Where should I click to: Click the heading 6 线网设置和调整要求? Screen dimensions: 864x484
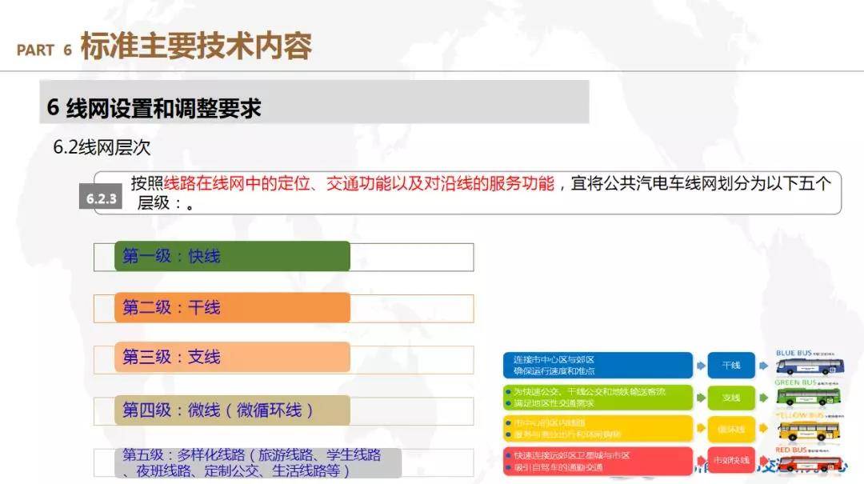pyautogui.click(x=154, y=109)
